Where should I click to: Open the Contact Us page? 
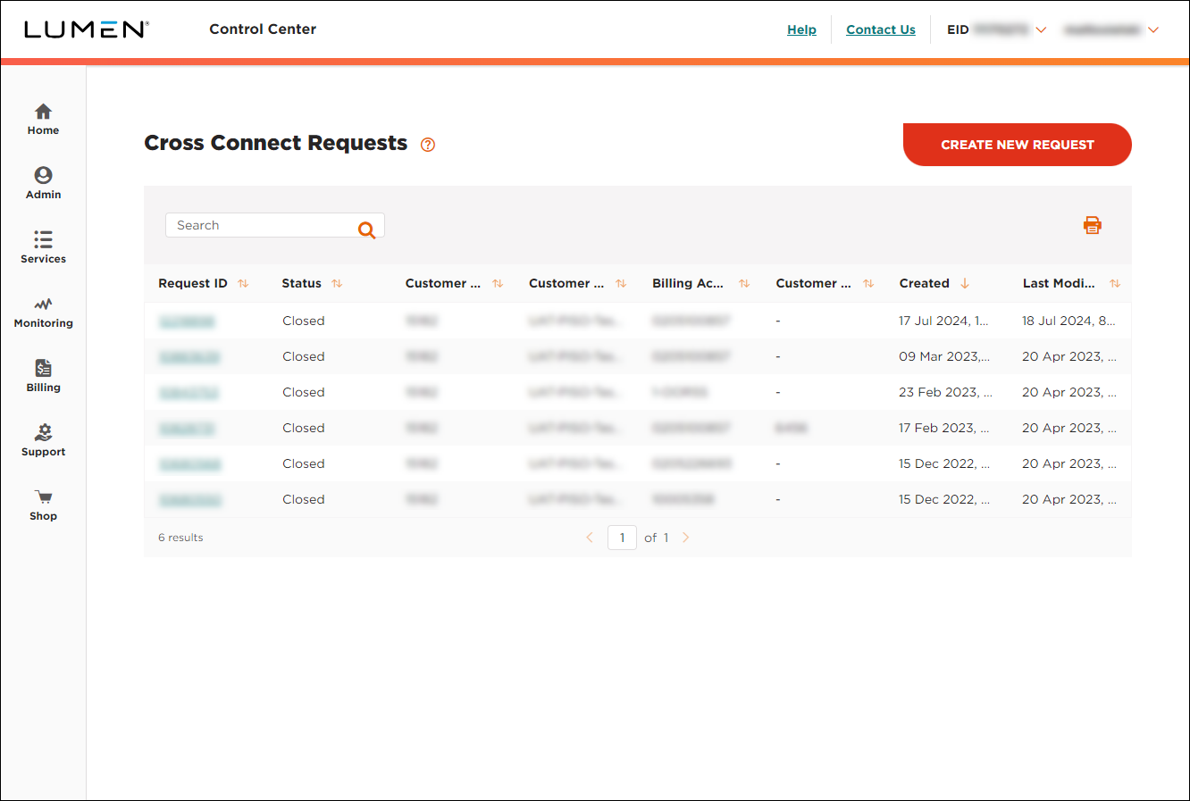pyautogui.click(x=880, y=29)
